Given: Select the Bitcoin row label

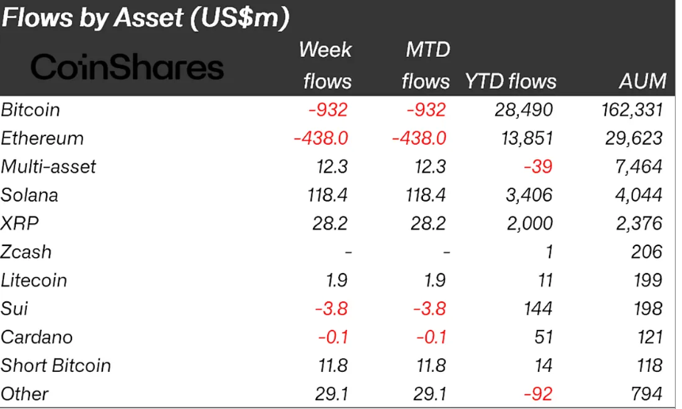Looking at the screenshot, I should click(31, 109).
